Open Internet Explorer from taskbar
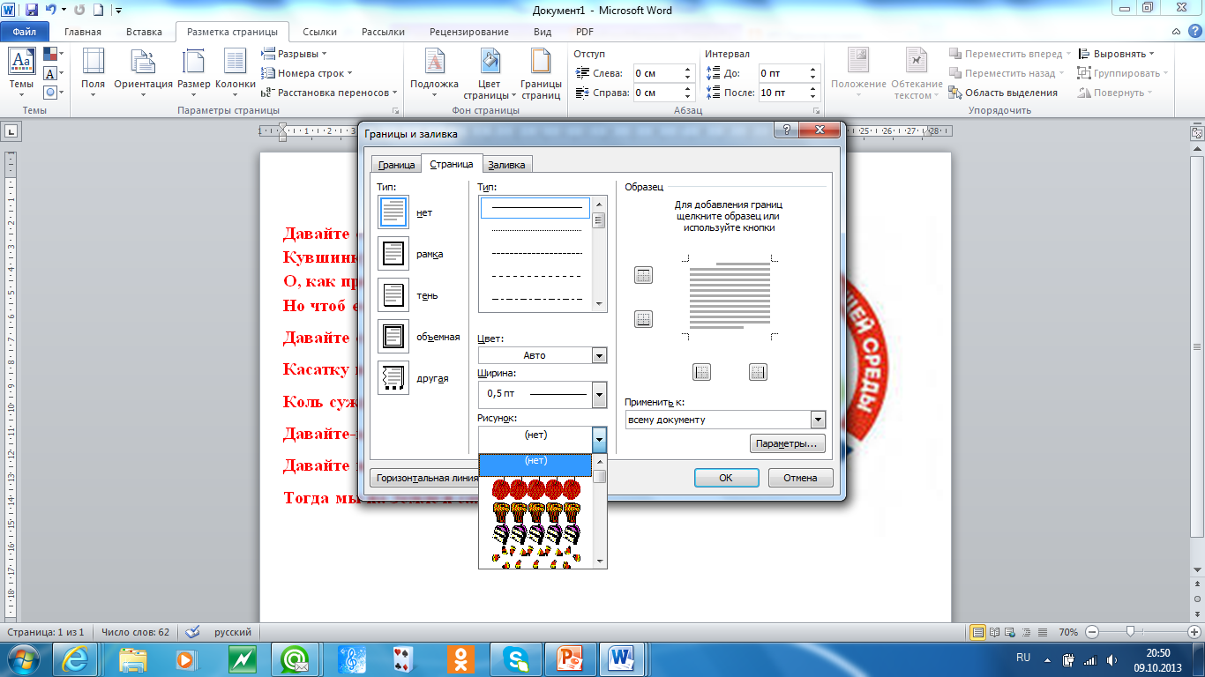Image resolution: width=1205 pixels, height=677 pixels. pos(75,658)
